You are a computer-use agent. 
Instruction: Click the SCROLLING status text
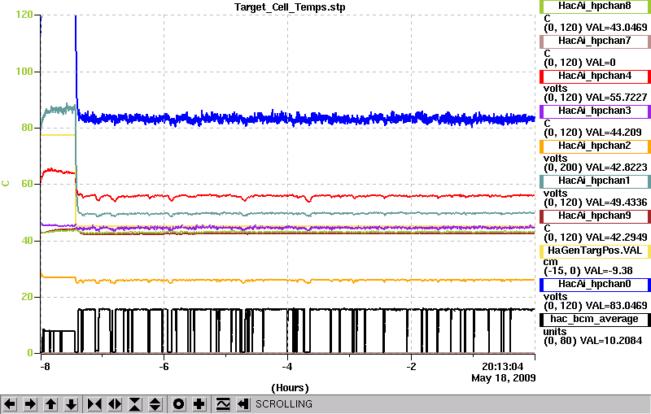tap(284, 404)
